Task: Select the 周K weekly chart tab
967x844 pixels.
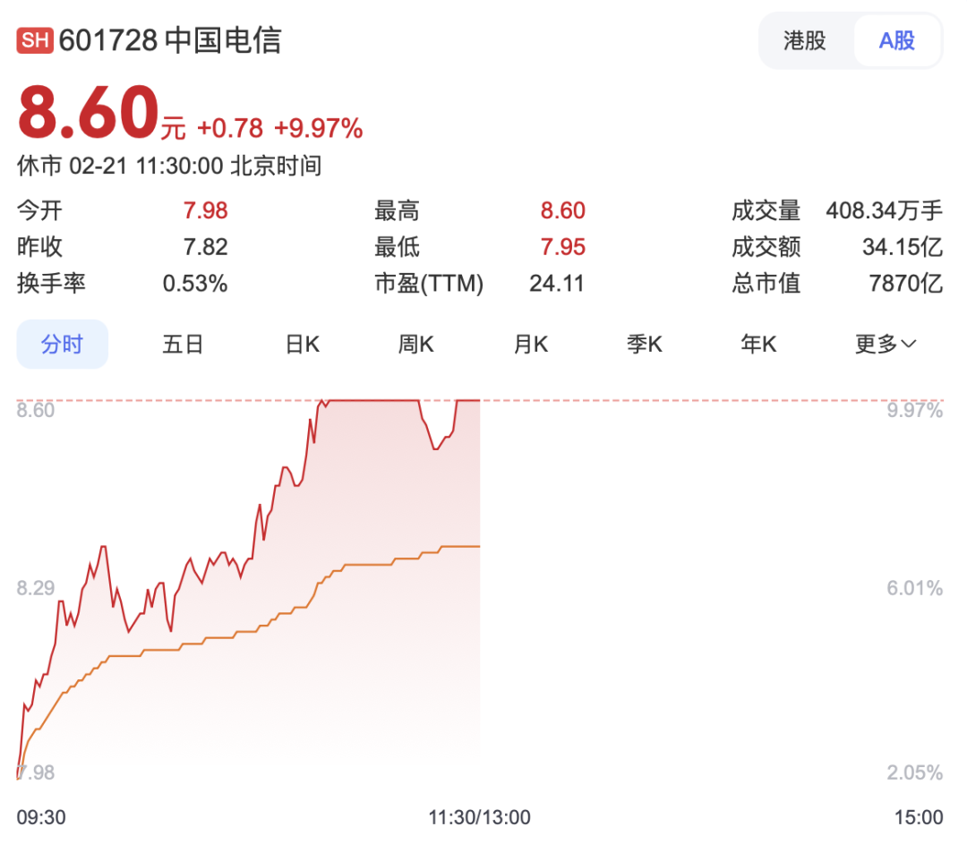Action: tap(415, 344)
